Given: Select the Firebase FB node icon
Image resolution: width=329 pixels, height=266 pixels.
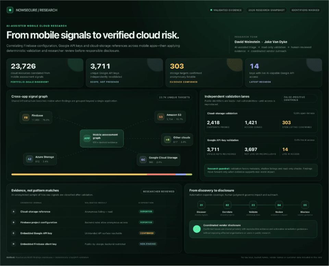Looking at the screenshot, I should click(26, 118).
